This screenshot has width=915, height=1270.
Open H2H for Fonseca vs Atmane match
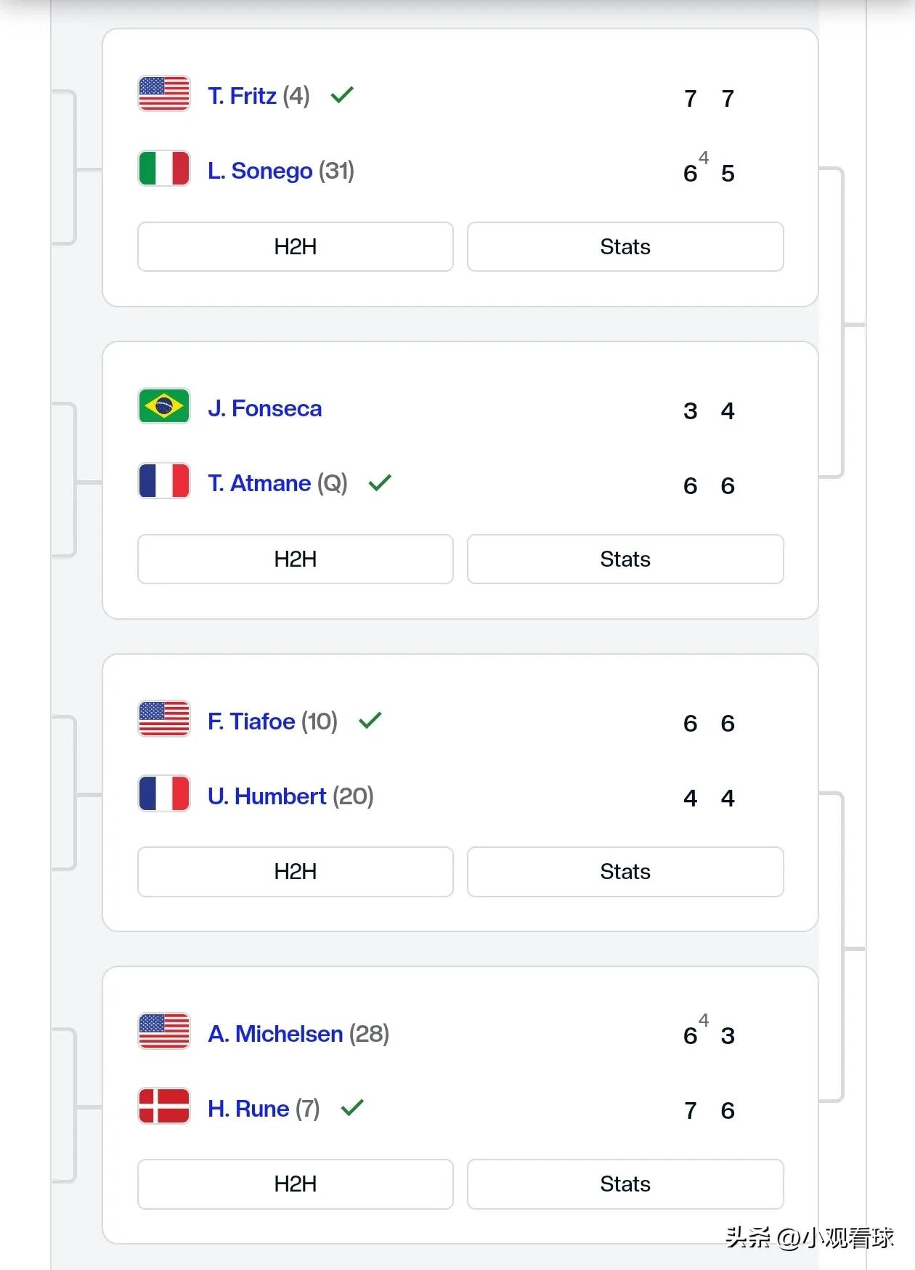(x=296, y=559)
